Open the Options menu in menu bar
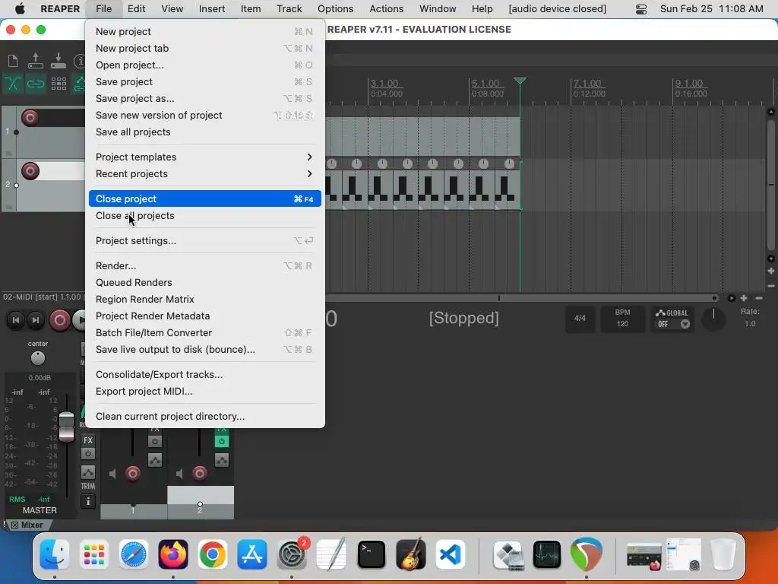 click(x=335, y=9)
